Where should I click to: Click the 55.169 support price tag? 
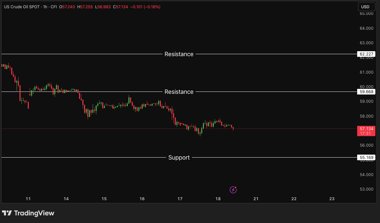tap(366, 158)
